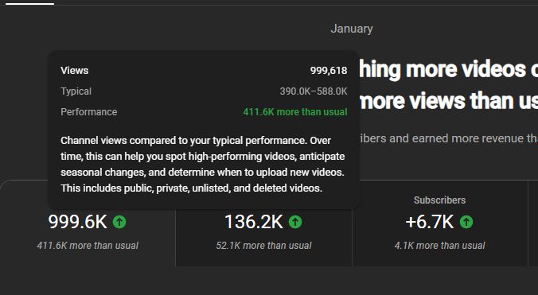Open the Subscribers metric card
The image size is (538, 295).
point(440,223)
